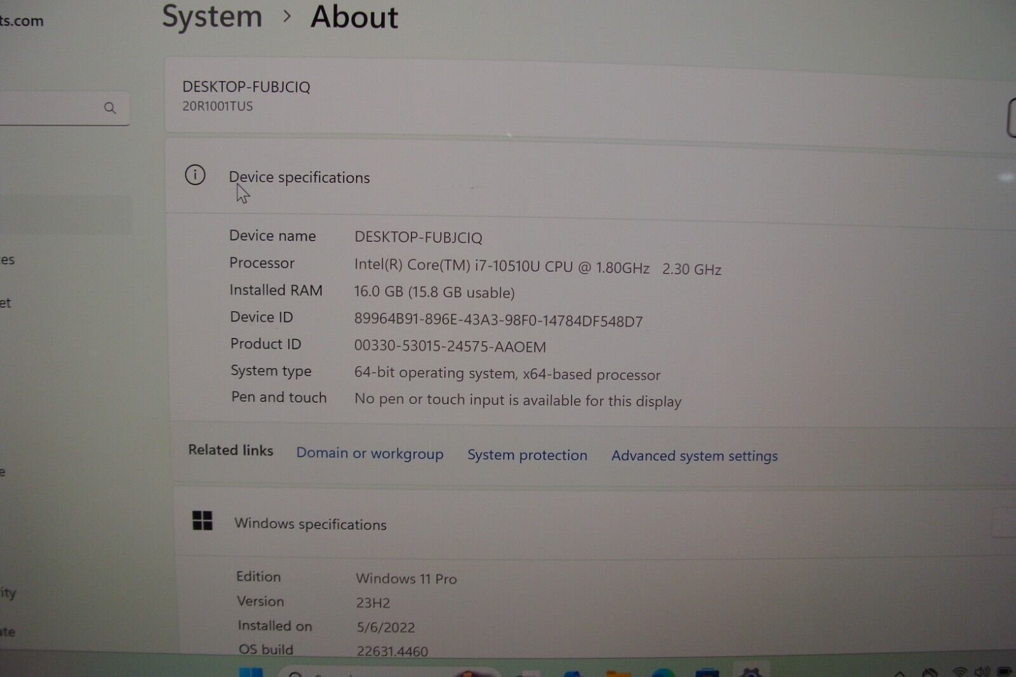
Task: Click the Installed RAM label
Action: click(x=276, y=290)
